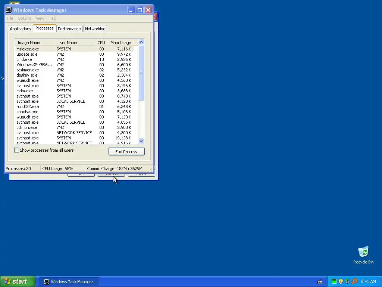Select the taskmgr.exe process row
The image size is (382, 287).
pyautogui.click(x=74, y=70)
